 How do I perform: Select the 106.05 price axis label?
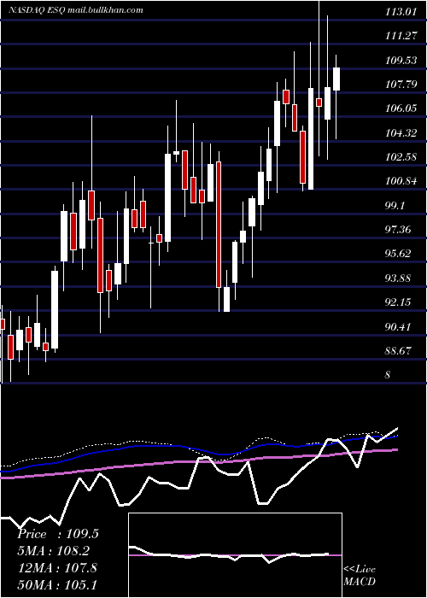(401, 108)
